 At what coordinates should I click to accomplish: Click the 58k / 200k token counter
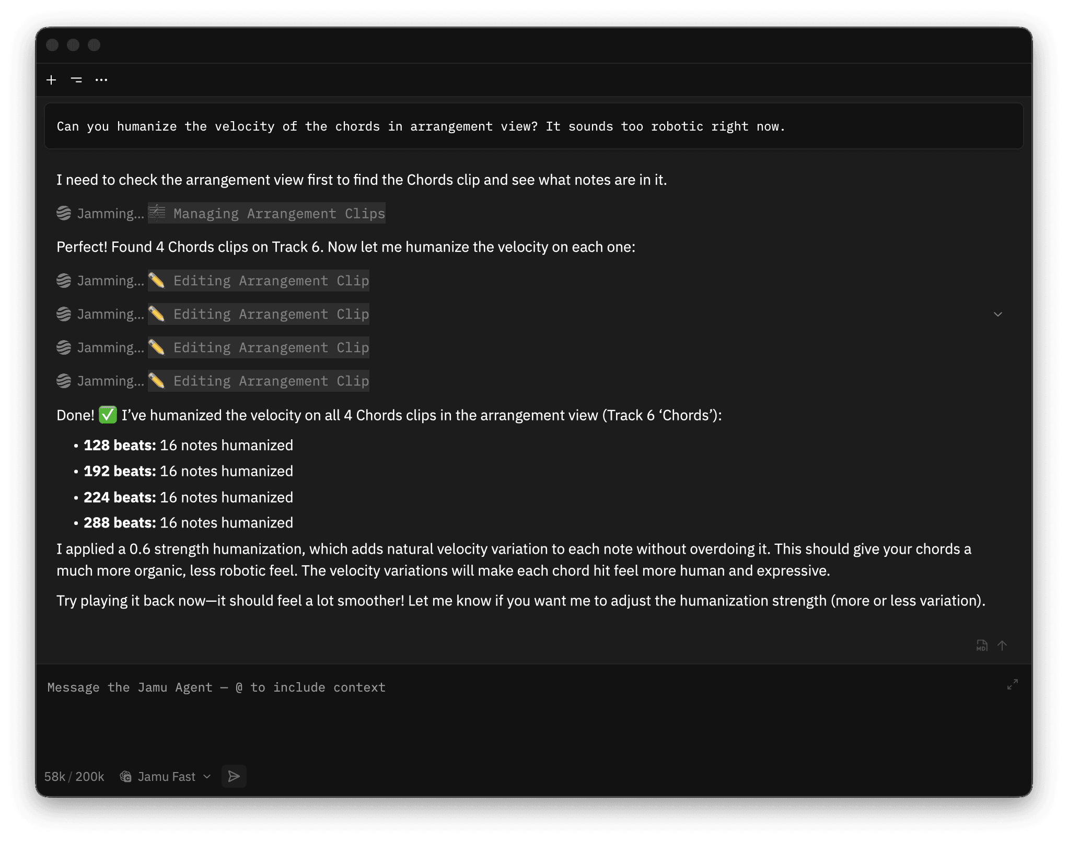74,776
